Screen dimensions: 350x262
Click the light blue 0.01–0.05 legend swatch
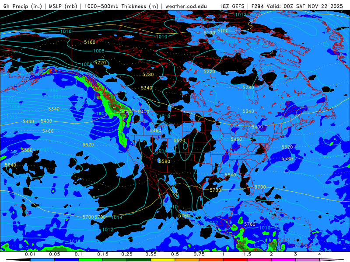42,260
